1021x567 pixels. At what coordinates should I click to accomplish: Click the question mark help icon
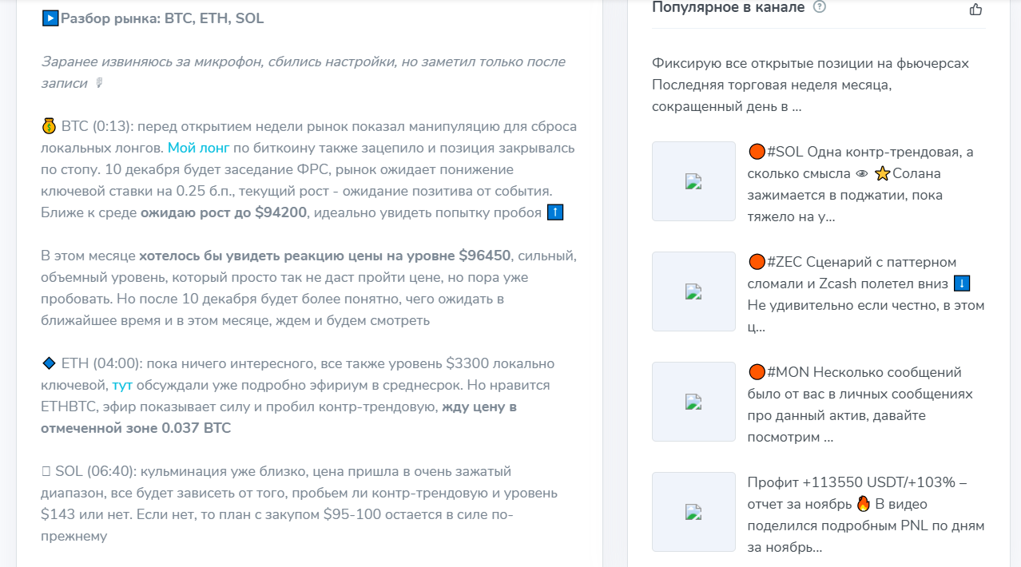[x=819, y=7]
